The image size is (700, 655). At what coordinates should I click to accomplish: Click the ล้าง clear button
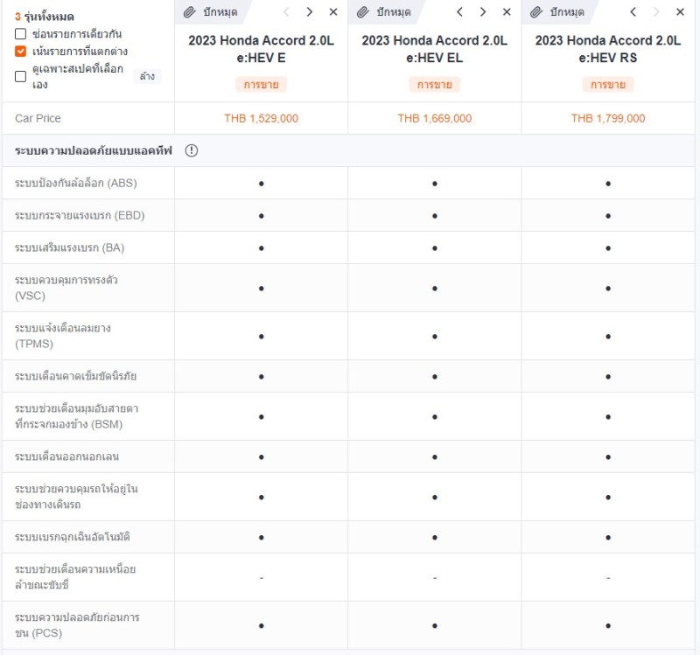[147, 76]
